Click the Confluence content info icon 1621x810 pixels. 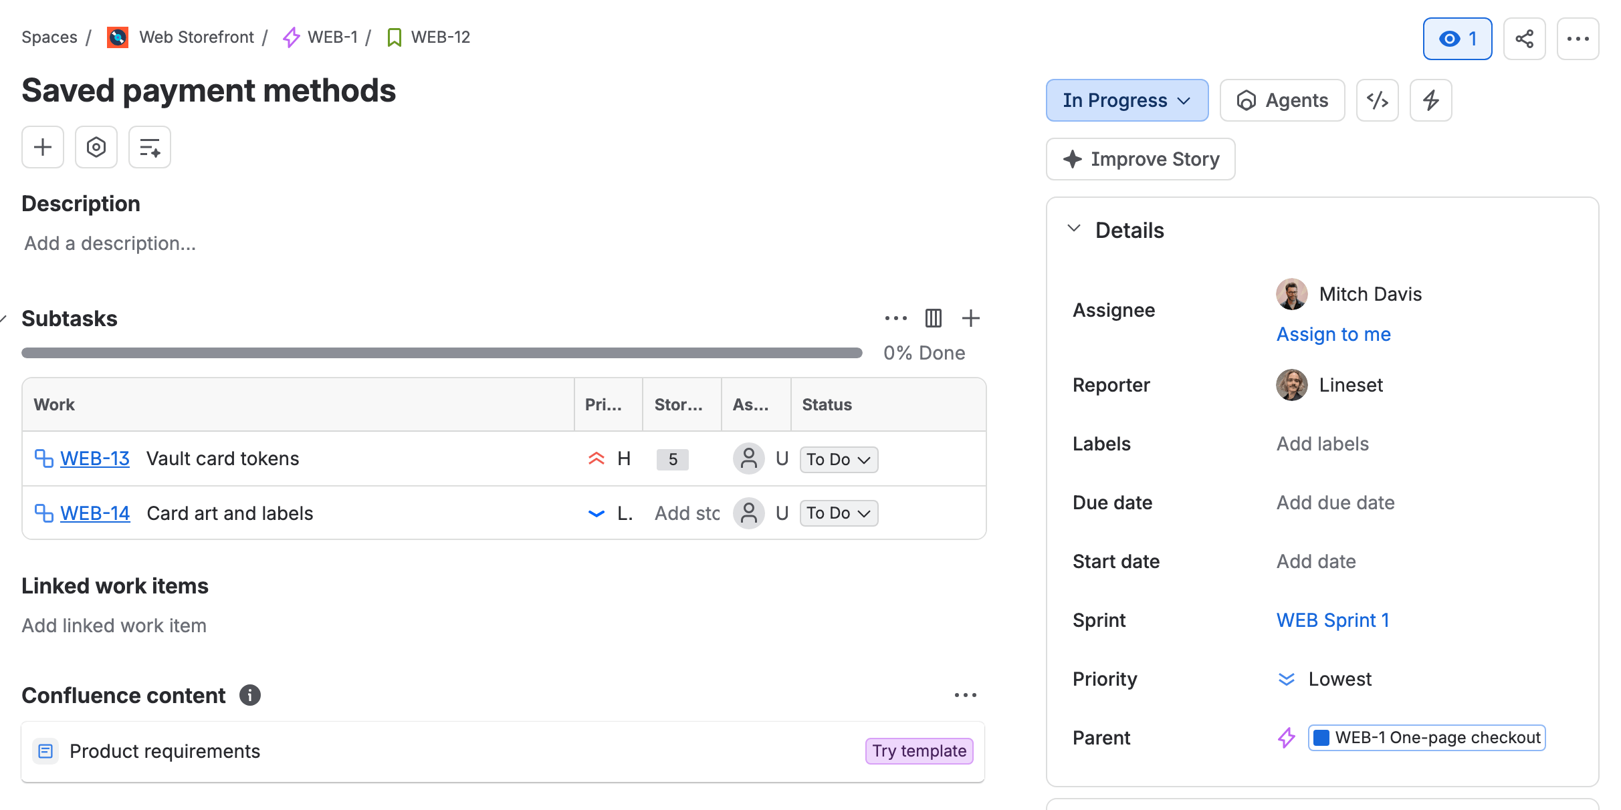click(x=250, y=695)
